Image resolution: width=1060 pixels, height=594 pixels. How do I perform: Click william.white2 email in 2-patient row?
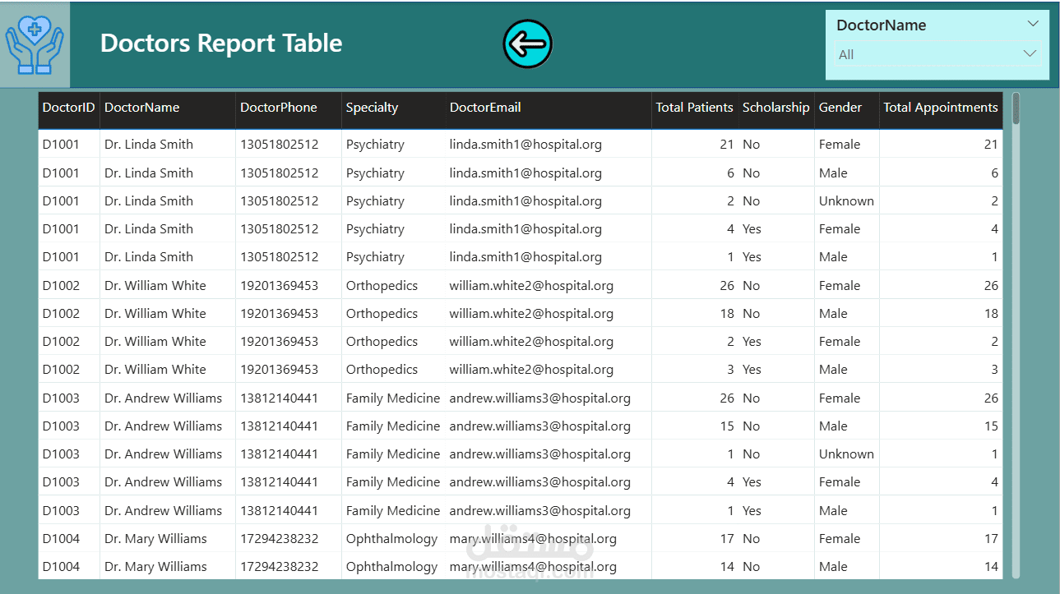tap(531, 342)
